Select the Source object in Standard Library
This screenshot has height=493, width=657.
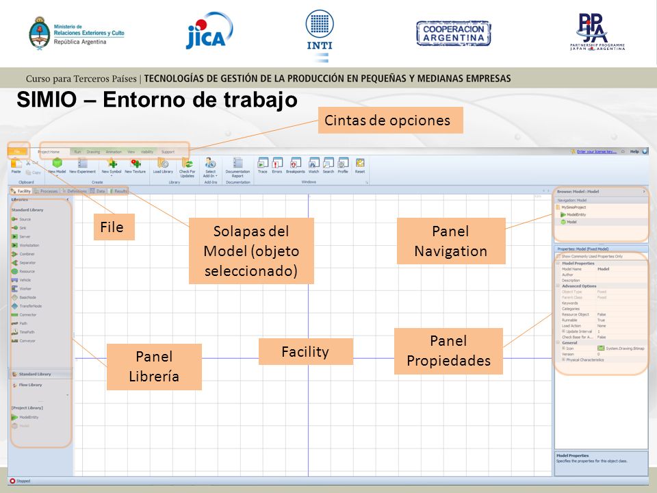tap(21, 219)
